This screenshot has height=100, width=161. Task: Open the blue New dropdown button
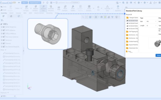coord(24,3)
